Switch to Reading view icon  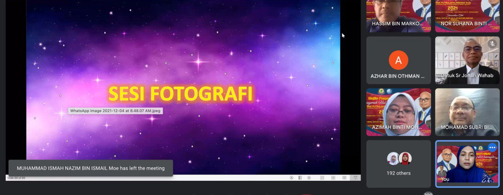click(x=344, y=178)
